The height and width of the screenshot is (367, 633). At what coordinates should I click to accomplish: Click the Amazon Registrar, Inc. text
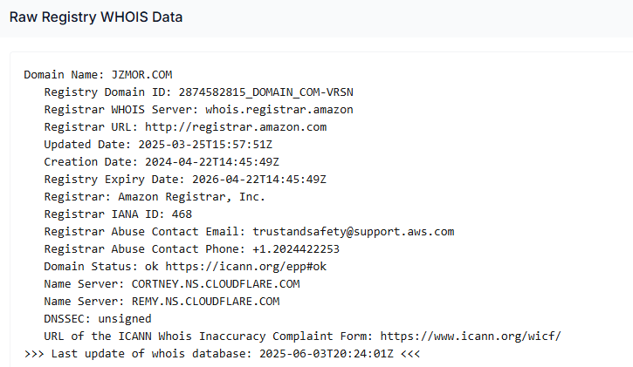tap(192, 197)
